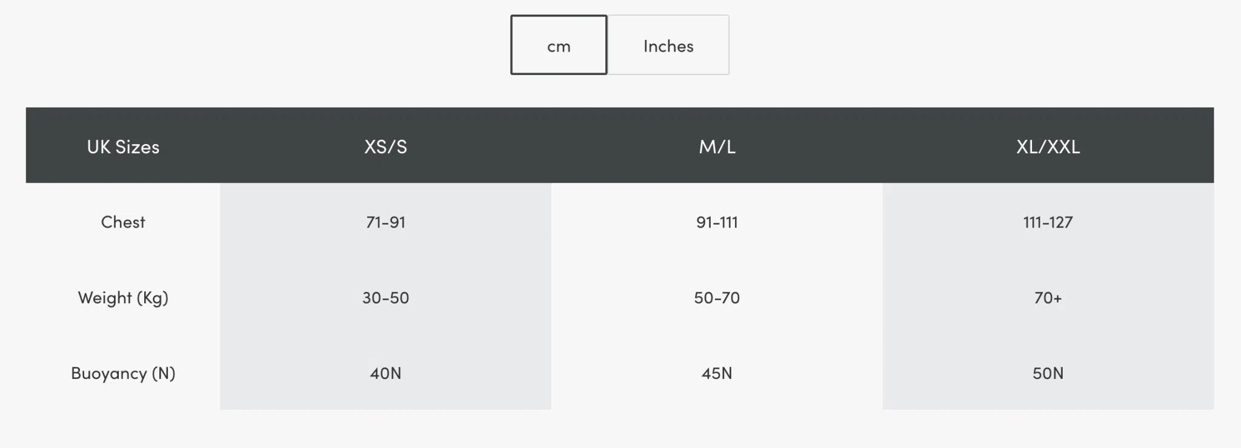Click the Chest row label
The width and height of the screenshot is (1241, 448).
(x=123, y=222)
